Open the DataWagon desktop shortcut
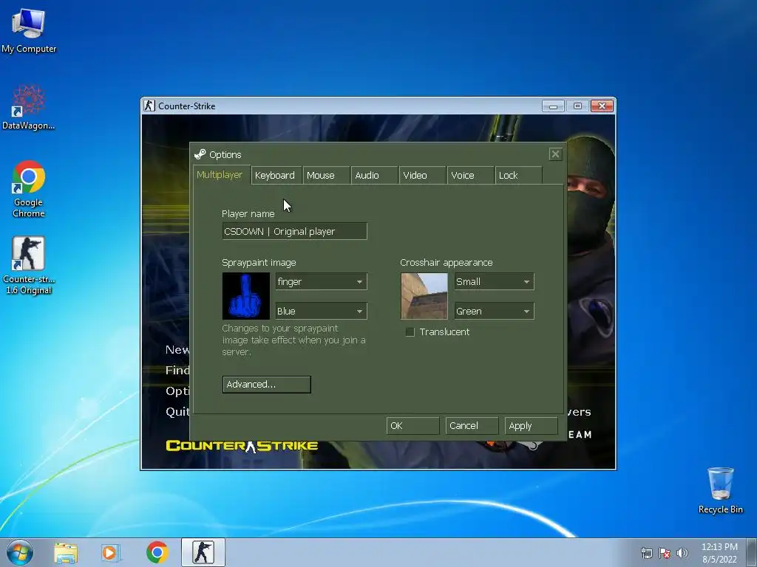 click(x=29, y=108)
